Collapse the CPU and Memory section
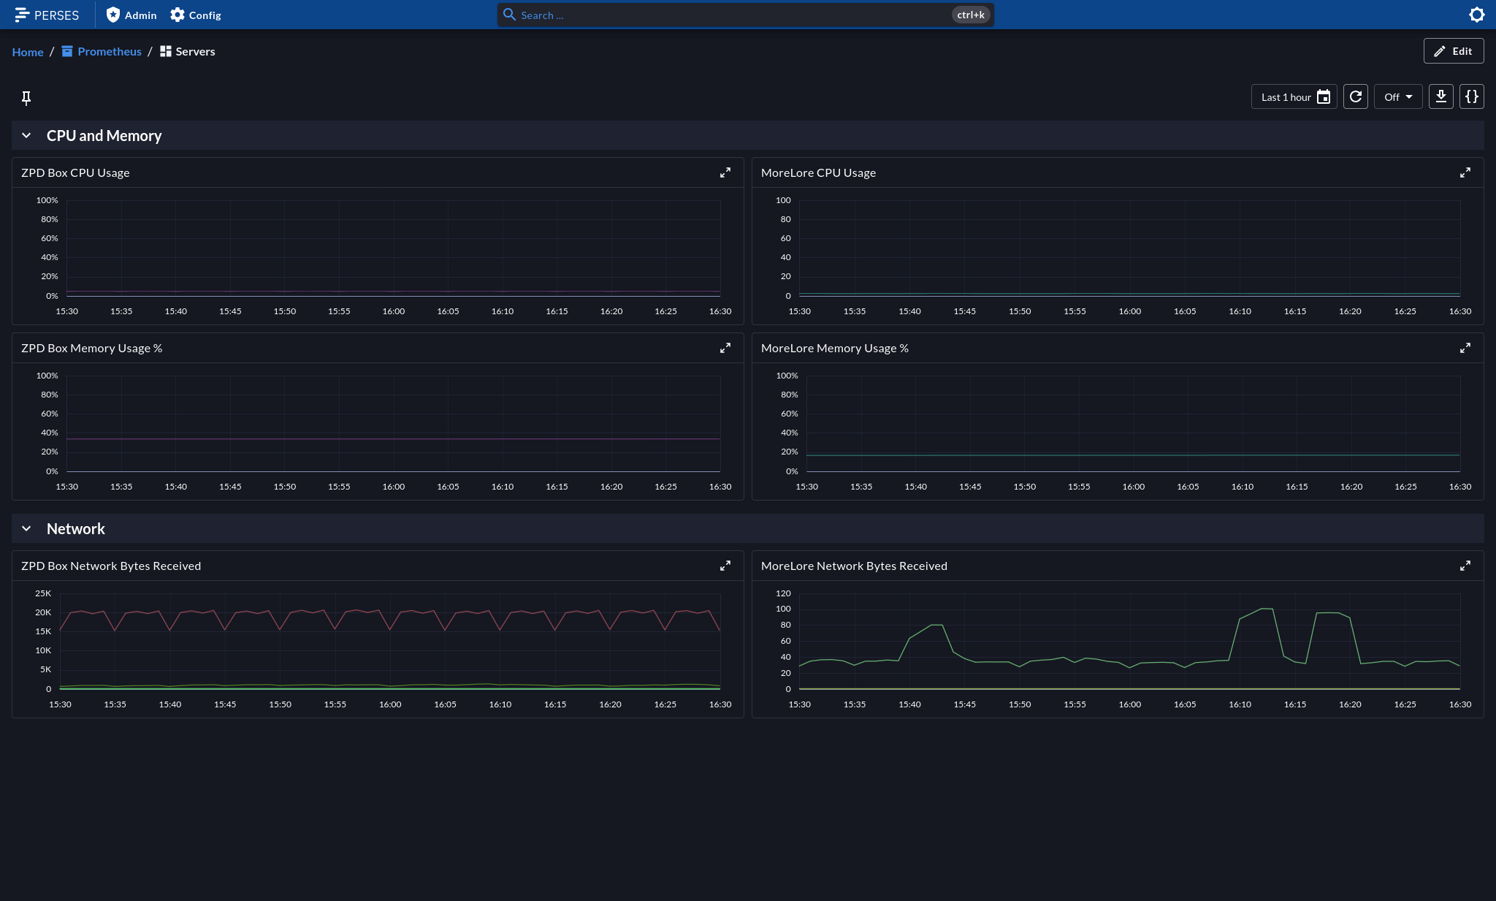1496x901 pixels. pyautogui.click(x=26, y=134)
